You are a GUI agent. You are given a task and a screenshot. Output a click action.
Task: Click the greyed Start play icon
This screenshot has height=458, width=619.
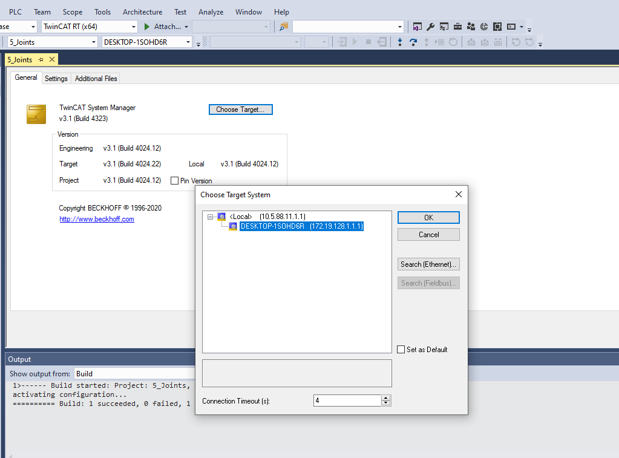point(355,42)
